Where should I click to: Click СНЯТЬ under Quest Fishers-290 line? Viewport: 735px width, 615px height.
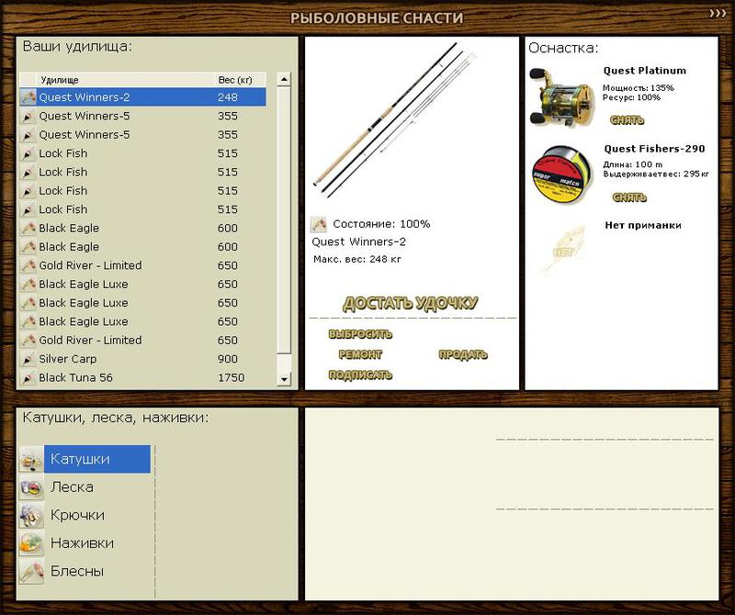point(629,197)
